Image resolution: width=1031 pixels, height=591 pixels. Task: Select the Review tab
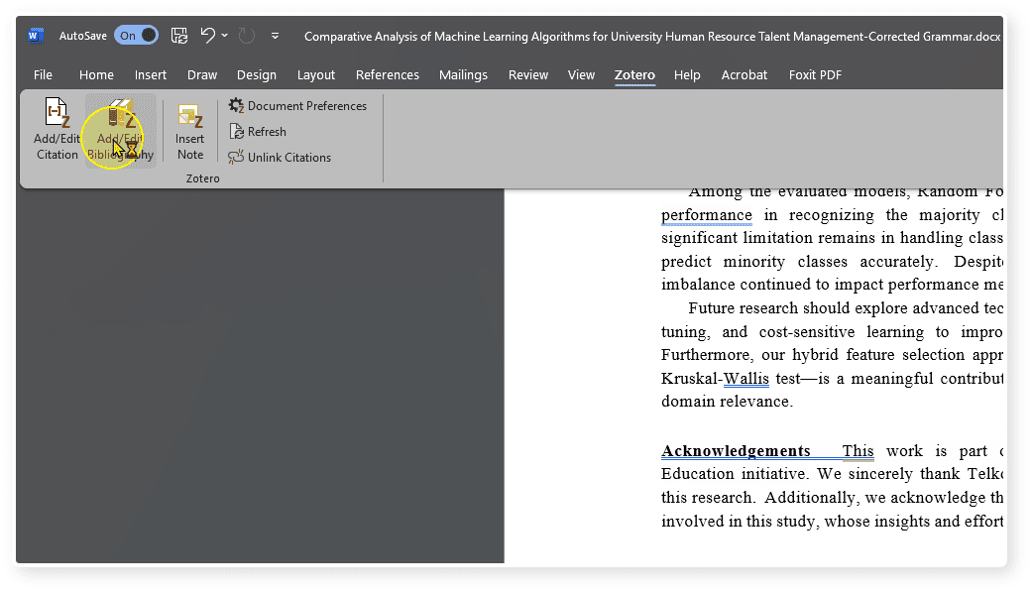click(x=528, y=75)
